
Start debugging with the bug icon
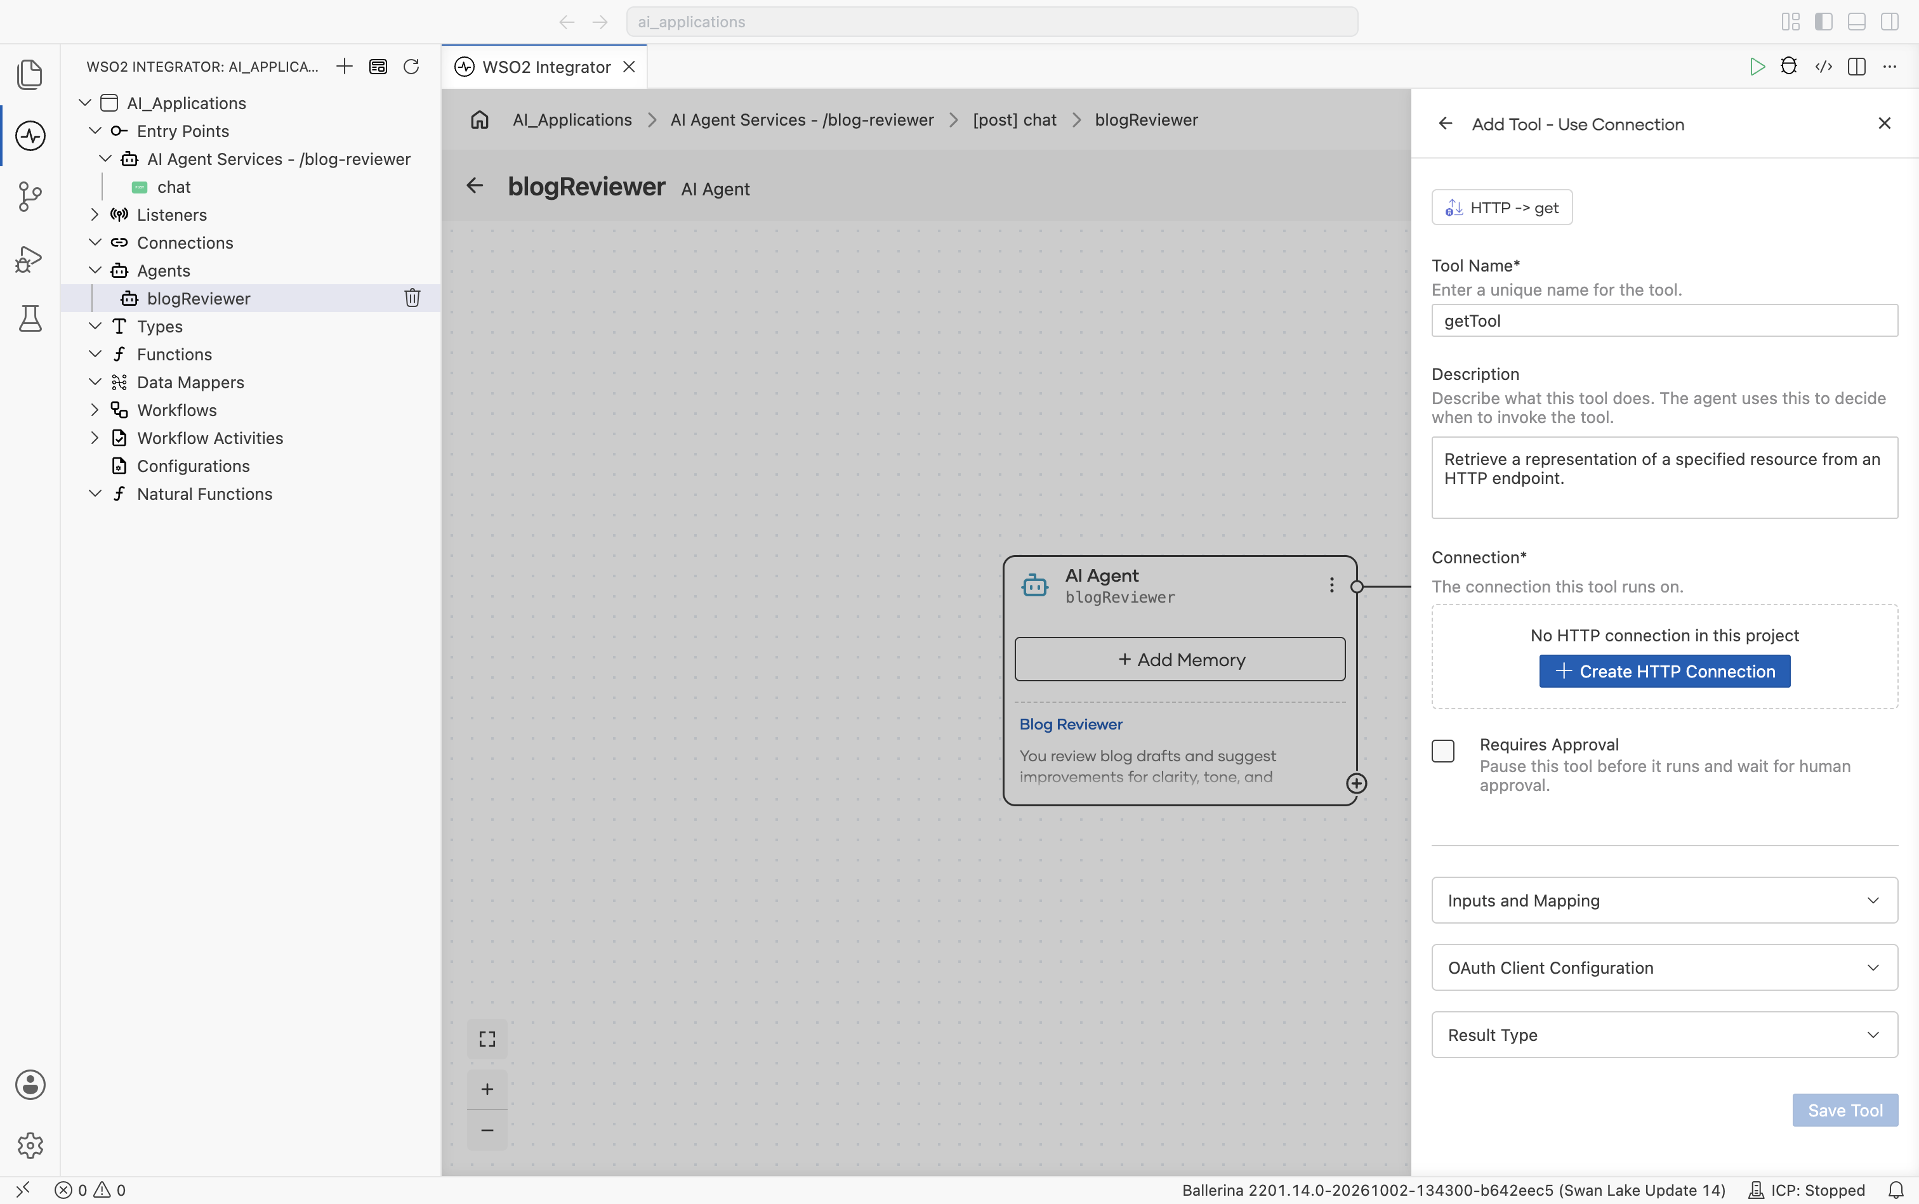click(x=1789, y=66)
